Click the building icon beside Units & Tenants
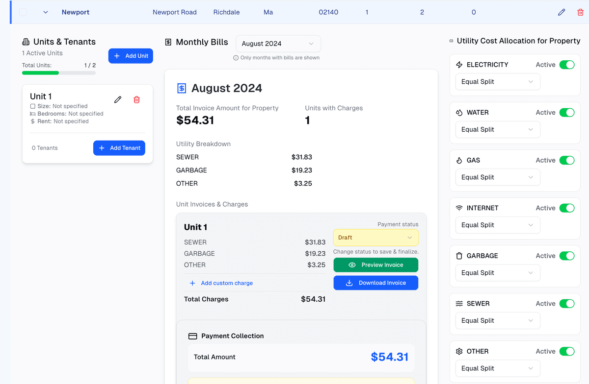The image size is (589, 384). pyautogui.click(x=26, y=42)
